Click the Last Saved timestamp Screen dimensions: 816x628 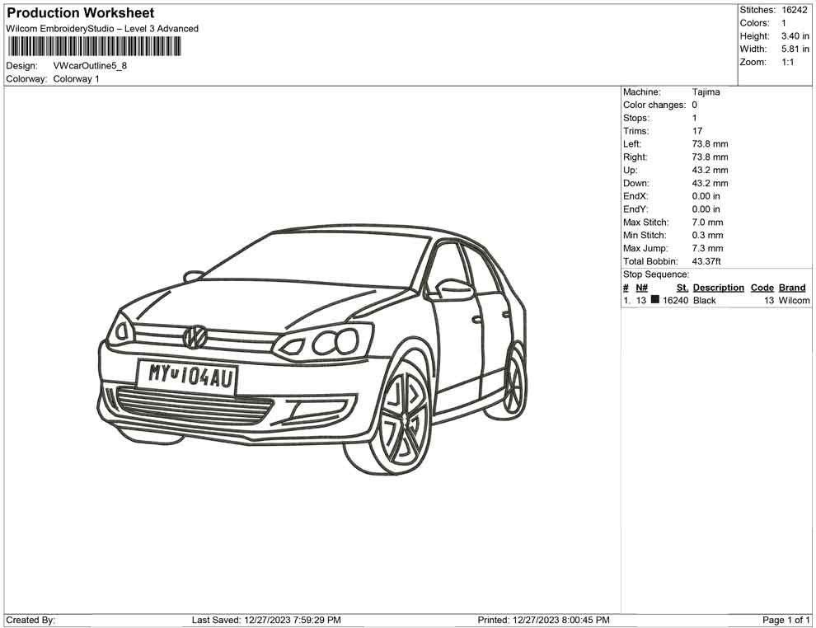point(266,620)
